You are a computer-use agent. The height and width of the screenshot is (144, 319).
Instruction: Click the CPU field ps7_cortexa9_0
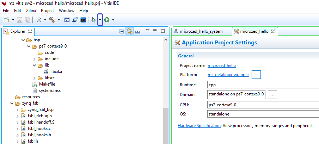point(263,105)
